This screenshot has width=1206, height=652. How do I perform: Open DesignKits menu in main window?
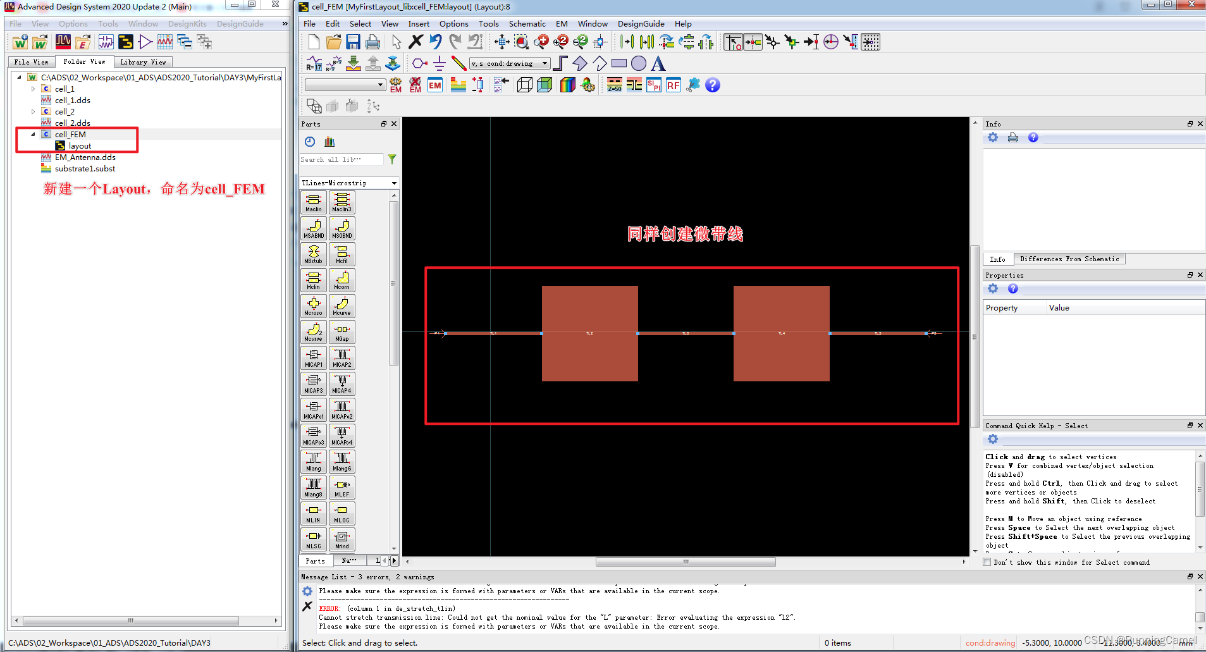pyautogui.click(x=187, y=24)
